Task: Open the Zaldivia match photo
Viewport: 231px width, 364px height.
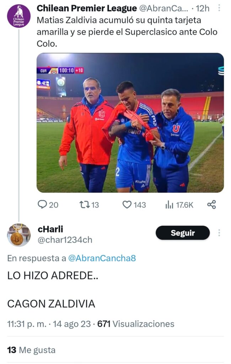Action: coord(130,123)
